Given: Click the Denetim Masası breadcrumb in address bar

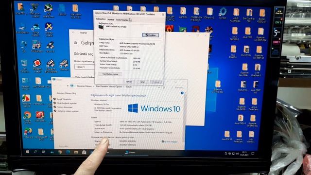Looking at the screenshot, I should (x=84, y=86).
